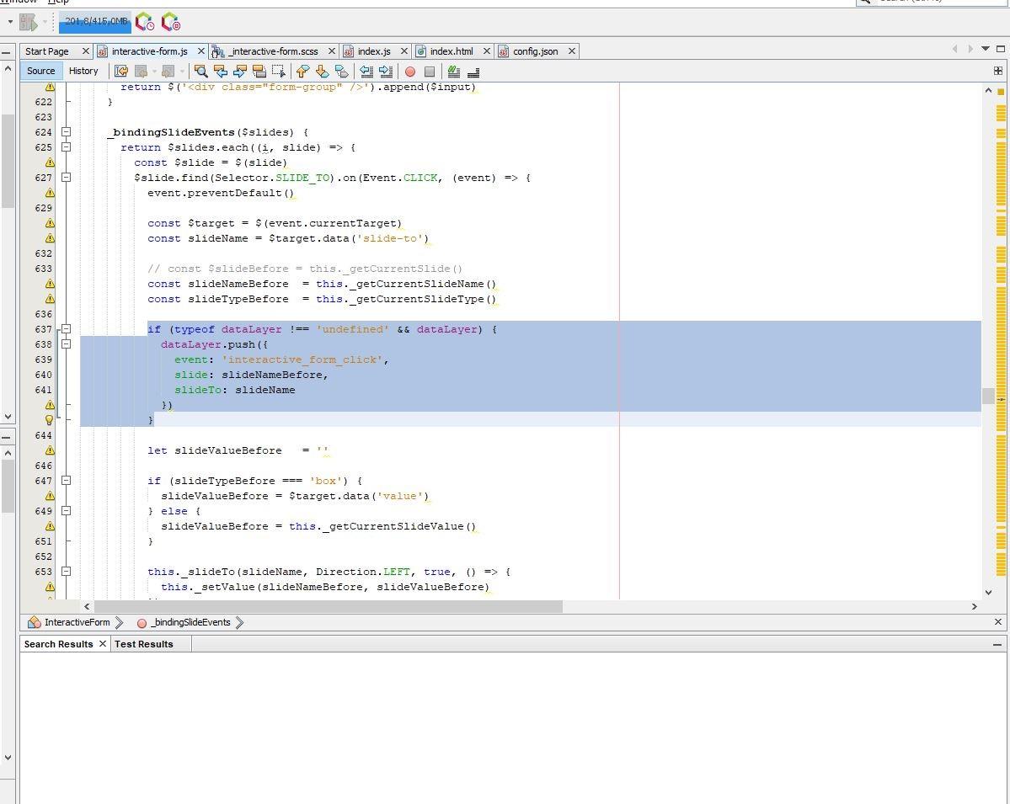Click the Find Selection magnifier icon

point(200,72)
